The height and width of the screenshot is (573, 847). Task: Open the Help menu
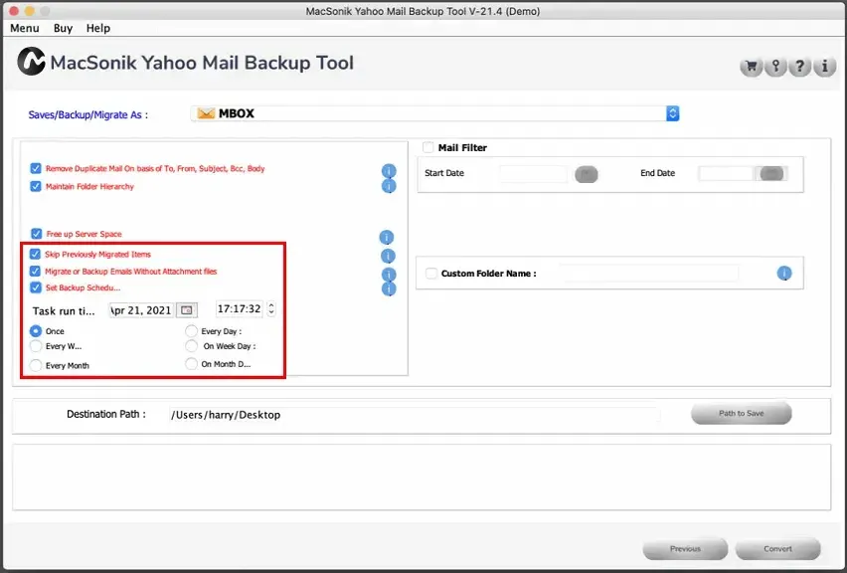click(98, 28)
